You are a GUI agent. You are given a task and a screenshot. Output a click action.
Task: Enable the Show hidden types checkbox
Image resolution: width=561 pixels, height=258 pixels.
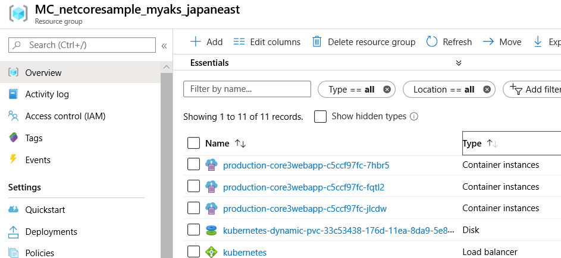320,117
